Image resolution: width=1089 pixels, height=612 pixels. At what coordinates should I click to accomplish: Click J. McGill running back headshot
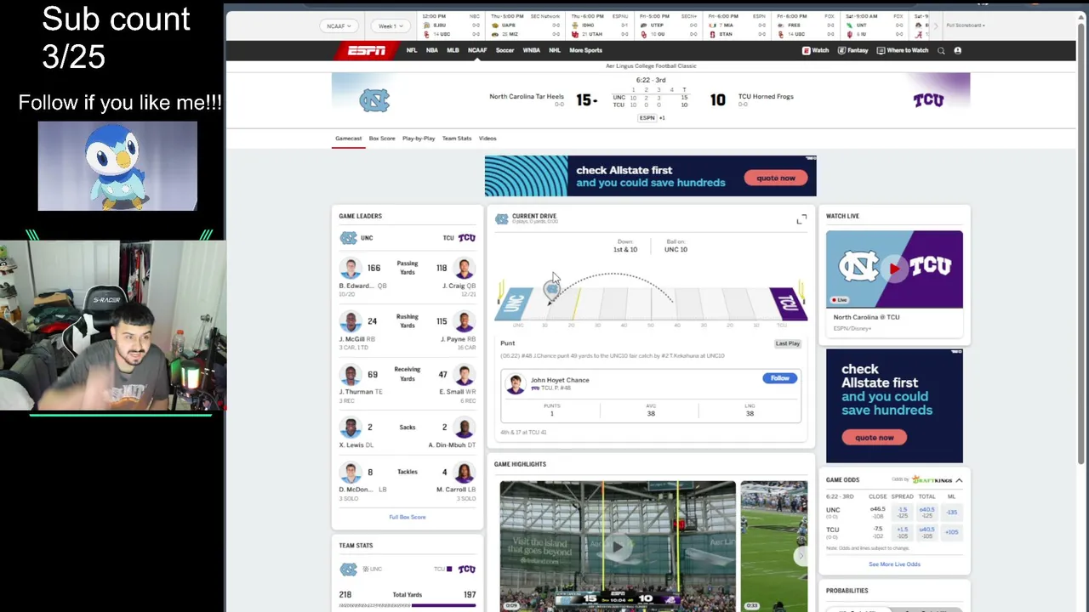(351, 322)
